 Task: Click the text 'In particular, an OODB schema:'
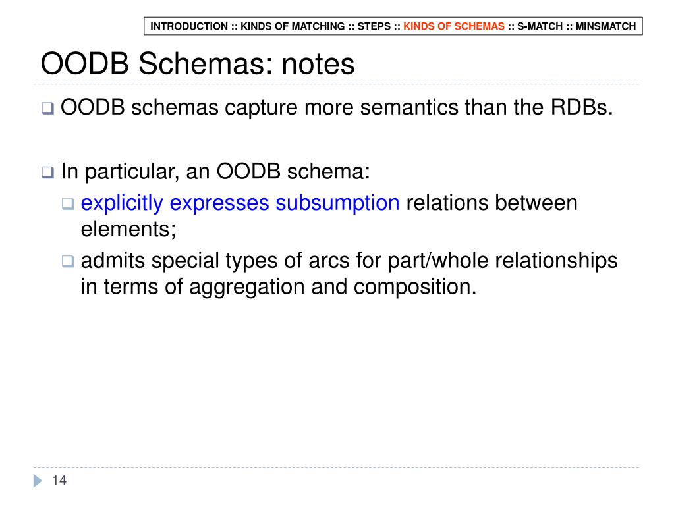[215, 171]
